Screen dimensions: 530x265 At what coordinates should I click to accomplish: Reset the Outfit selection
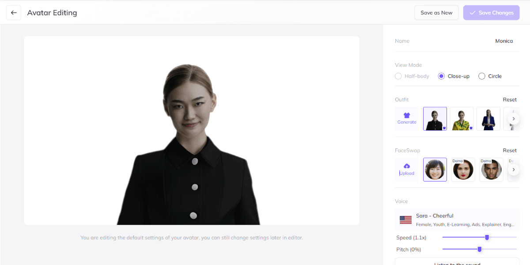[510, 100]
